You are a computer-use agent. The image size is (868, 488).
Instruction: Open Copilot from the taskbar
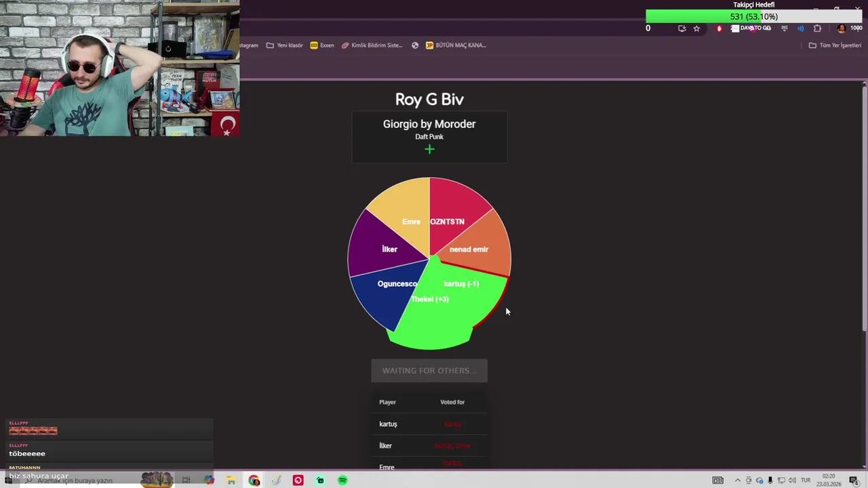pyautogui.click(x=209, y=481)
